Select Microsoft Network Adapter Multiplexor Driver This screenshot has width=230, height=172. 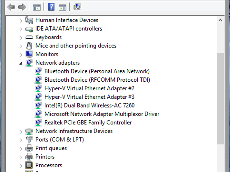click(x=102, y=114)
